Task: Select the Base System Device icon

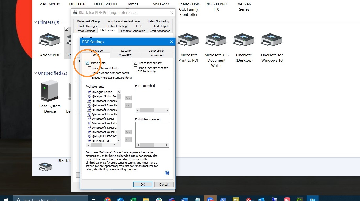Action: click(50, 90)
